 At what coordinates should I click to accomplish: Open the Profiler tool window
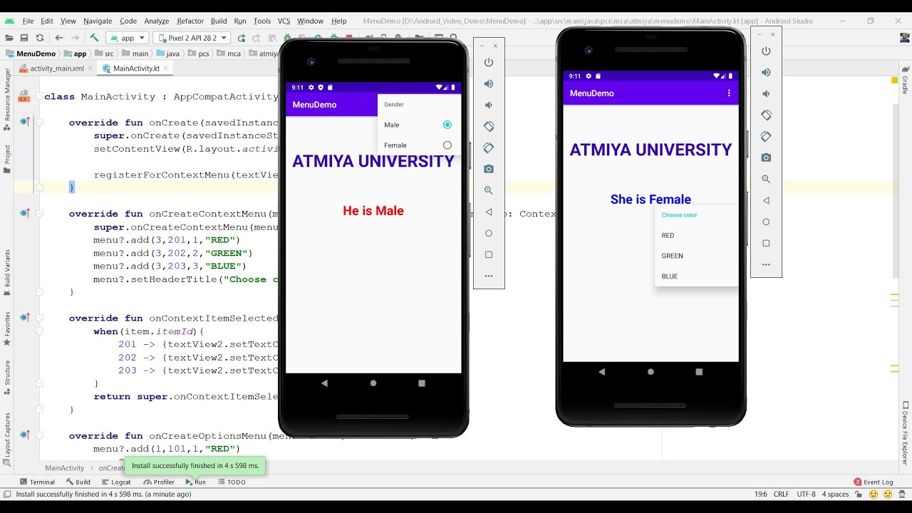(x=159, y=482)
